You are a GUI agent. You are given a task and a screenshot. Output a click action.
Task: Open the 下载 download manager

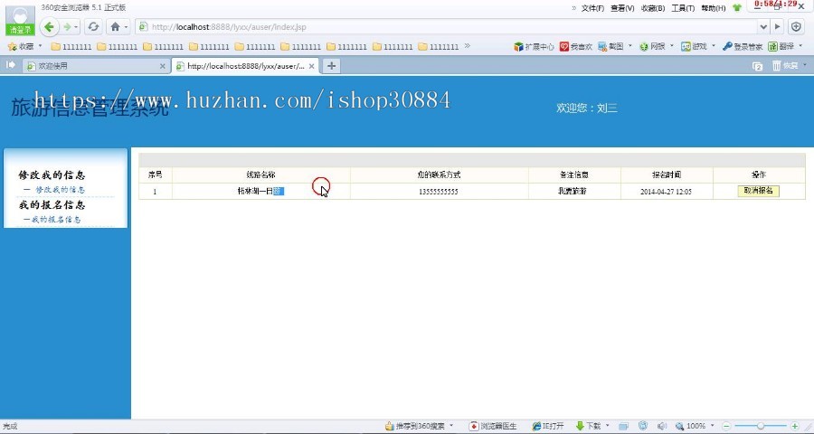click(588, 426)
